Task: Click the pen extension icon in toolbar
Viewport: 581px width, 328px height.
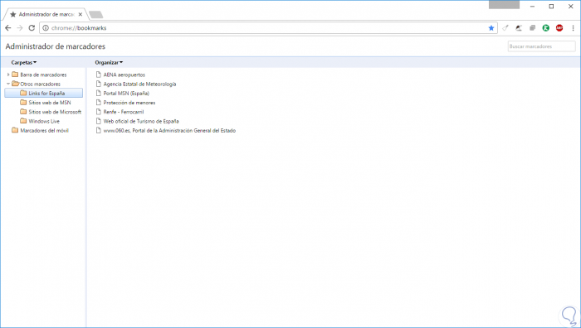Action: coord(505,28)
